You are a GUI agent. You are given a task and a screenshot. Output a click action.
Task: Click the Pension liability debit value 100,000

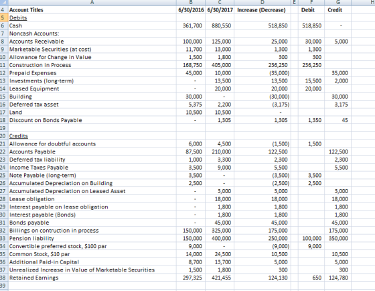pos(311,238)
